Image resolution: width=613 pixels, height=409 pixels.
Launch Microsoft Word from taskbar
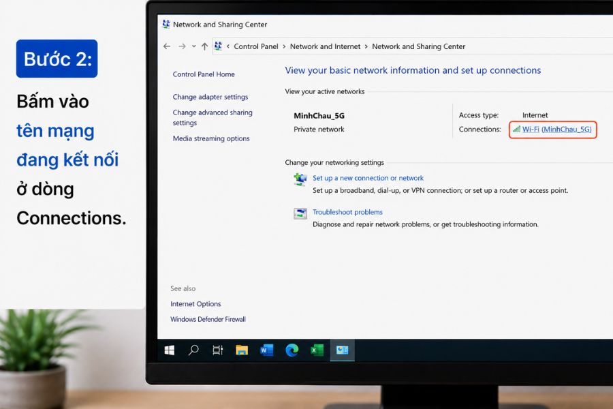tap(266, 350)
